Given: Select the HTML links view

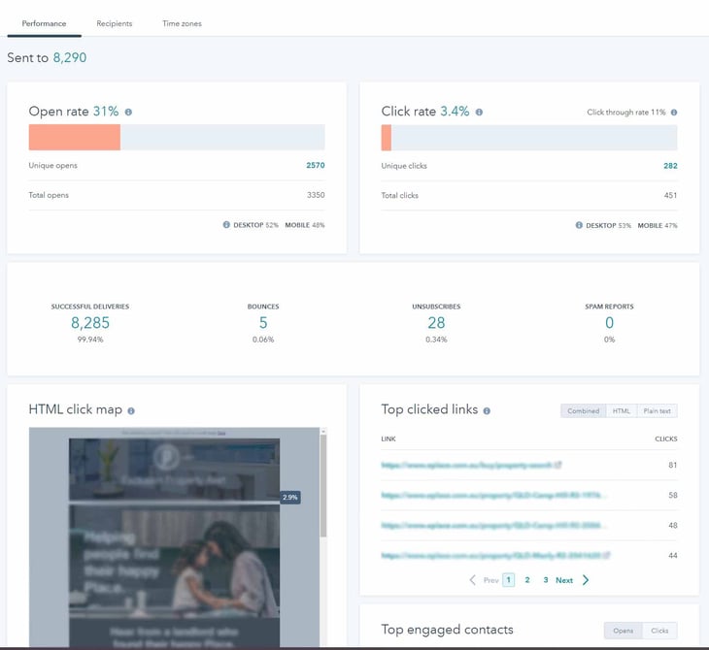Looking at the screenshot, I should click(x=622, y=411).
